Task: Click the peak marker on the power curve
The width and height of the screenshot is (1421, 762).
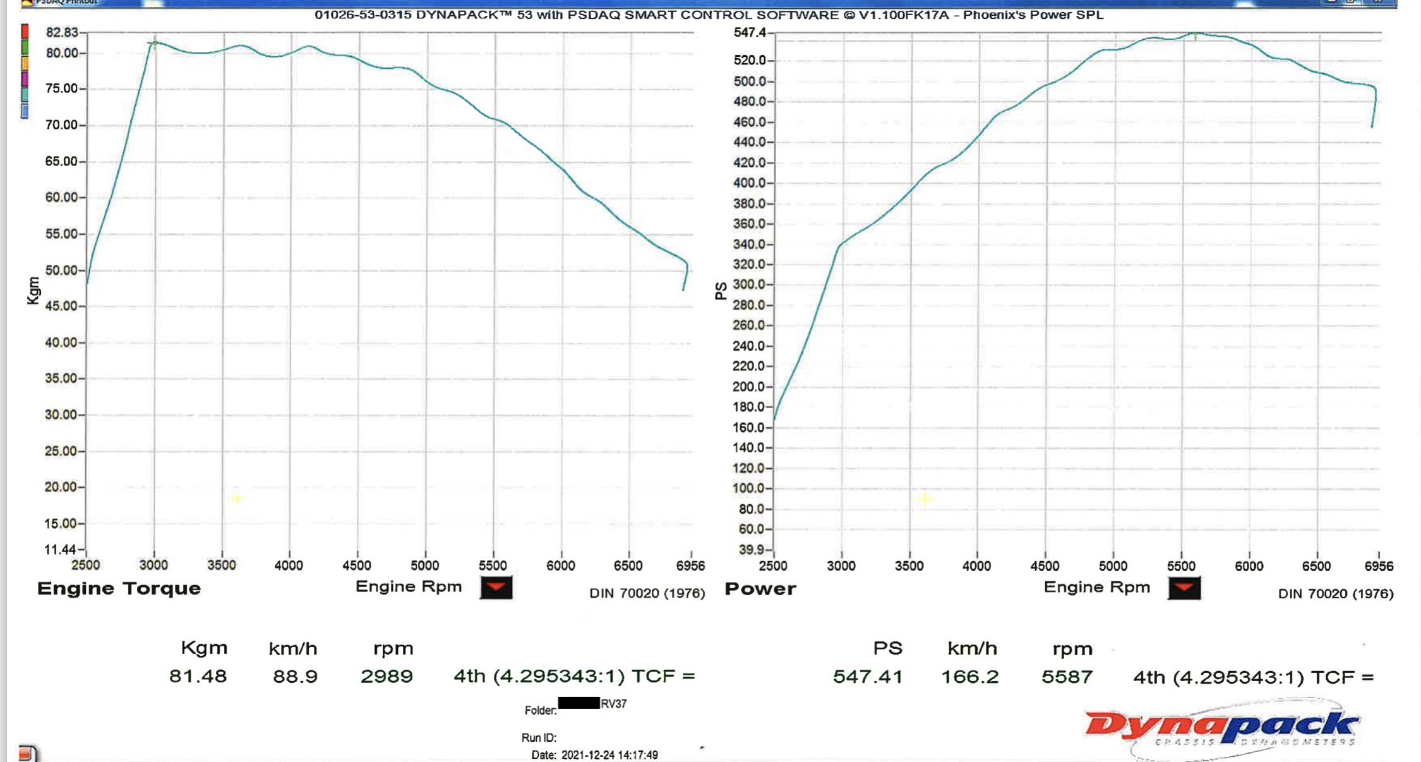Action: (1195, 33)
